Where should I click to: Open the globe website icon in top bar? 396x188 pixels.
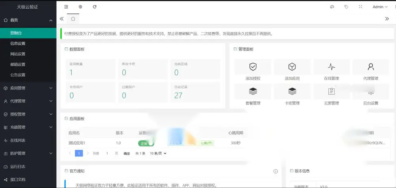[80, 7]
